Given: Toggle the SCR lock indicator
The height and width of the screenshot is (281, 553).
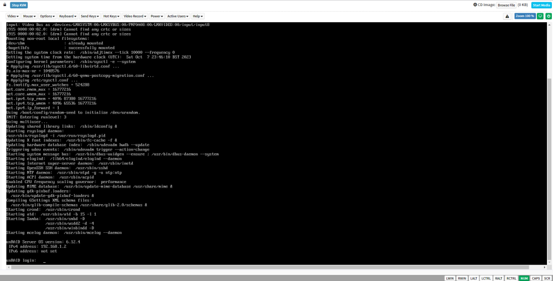Looking at the screenshot, I should [x=547, y=278].
